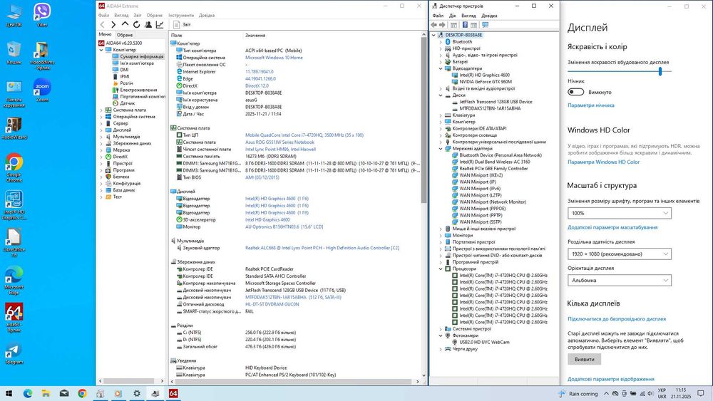Click the Chrome icon in the taskbar
This screenshot has height=401, width=713.
[82, 393]
